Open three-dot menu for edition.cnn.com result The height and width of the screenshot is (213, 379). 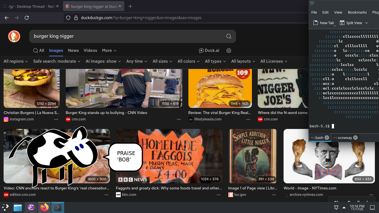click(x=107, y=195)
